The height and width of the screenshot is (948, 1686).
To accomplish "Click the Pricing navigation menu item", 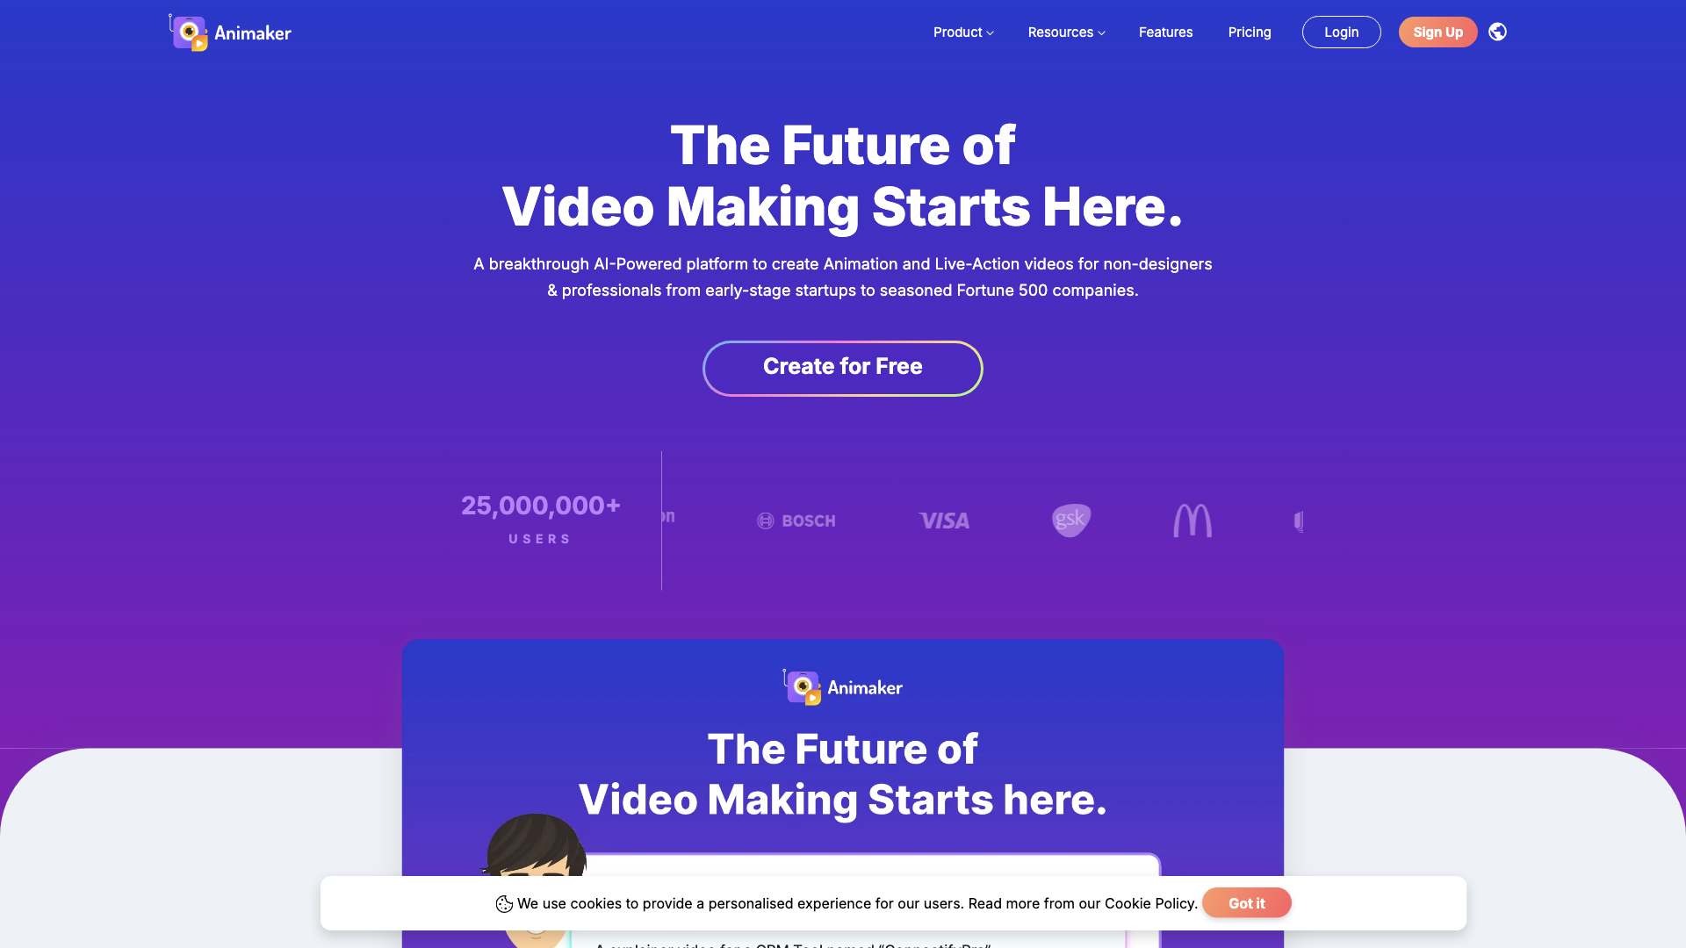I will [x=1250, y=32].
